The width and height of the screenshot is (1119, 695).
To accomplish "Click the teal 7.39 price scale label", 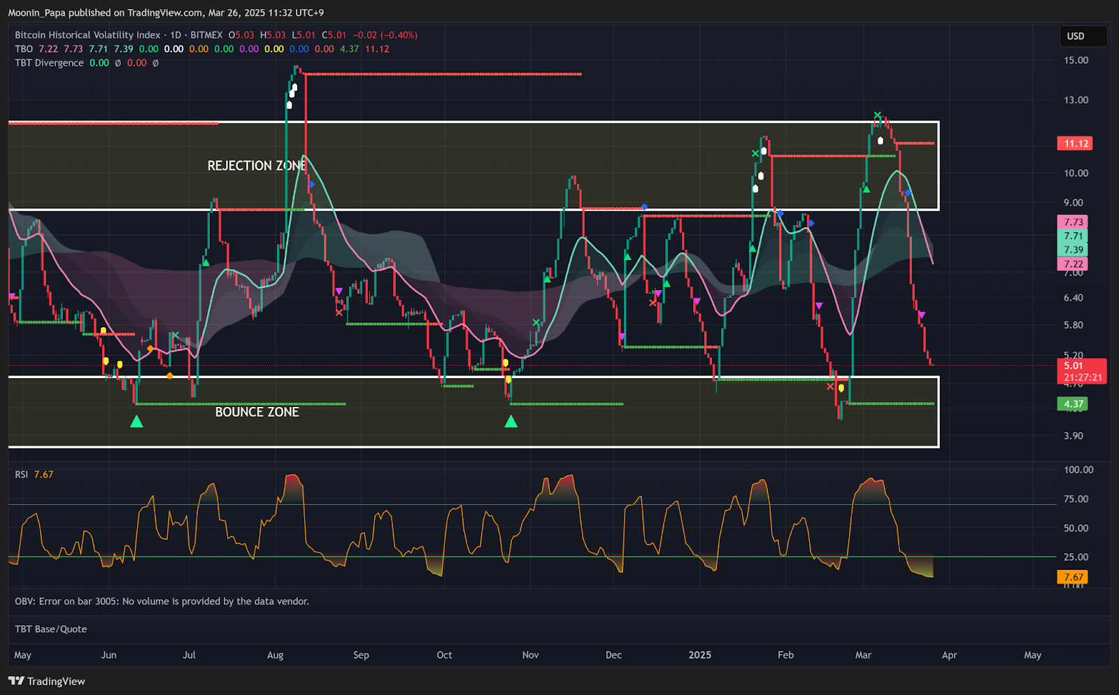I will (x=1073, y=250).
